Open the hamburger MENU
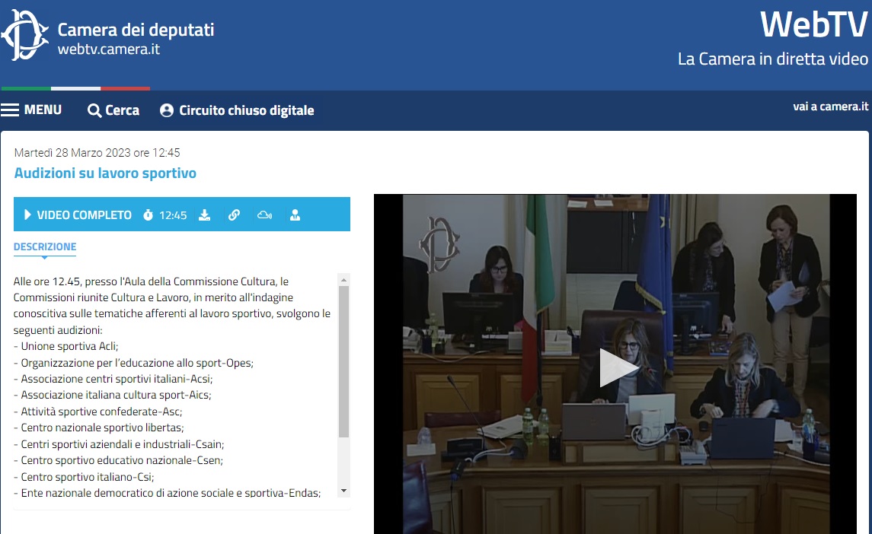 click(x=31, y=110)
